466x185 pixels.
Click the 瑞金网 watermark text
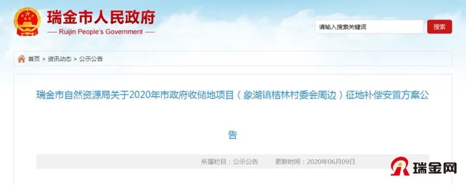click(435, 168)
